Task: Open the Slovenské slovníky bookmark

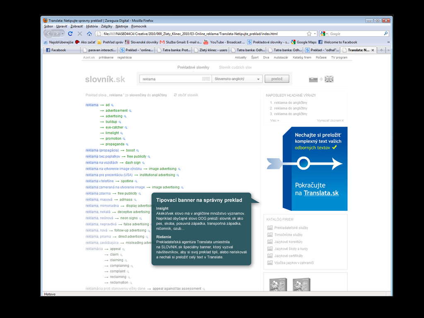Action: (x=142, y=42)
